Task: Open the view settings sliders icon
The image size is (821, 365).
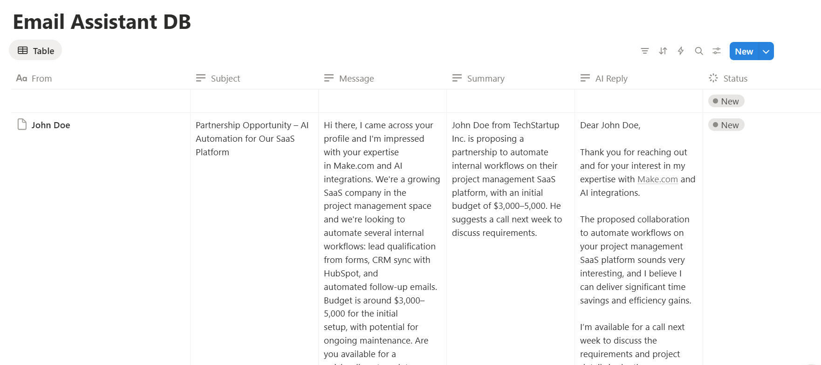Action: [717, 51]
